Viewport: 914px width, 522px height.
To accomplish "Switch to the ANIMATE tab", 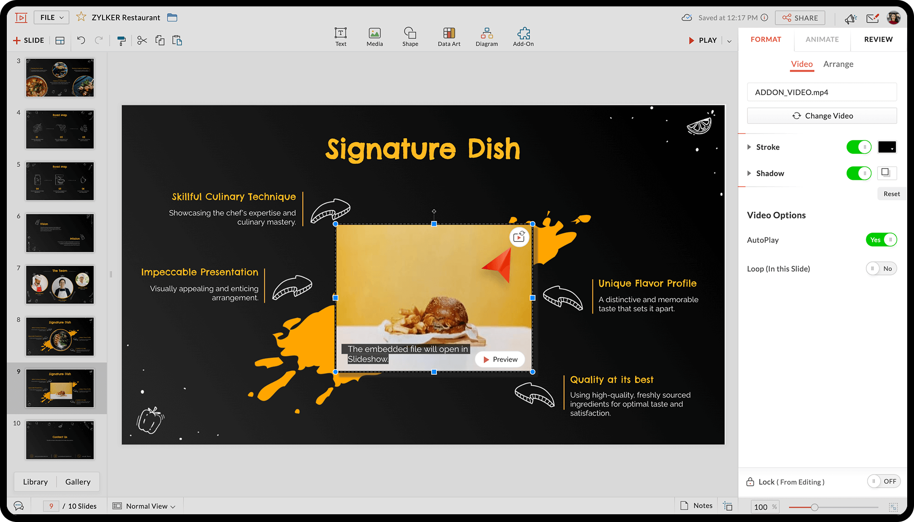I will point(822,39).
